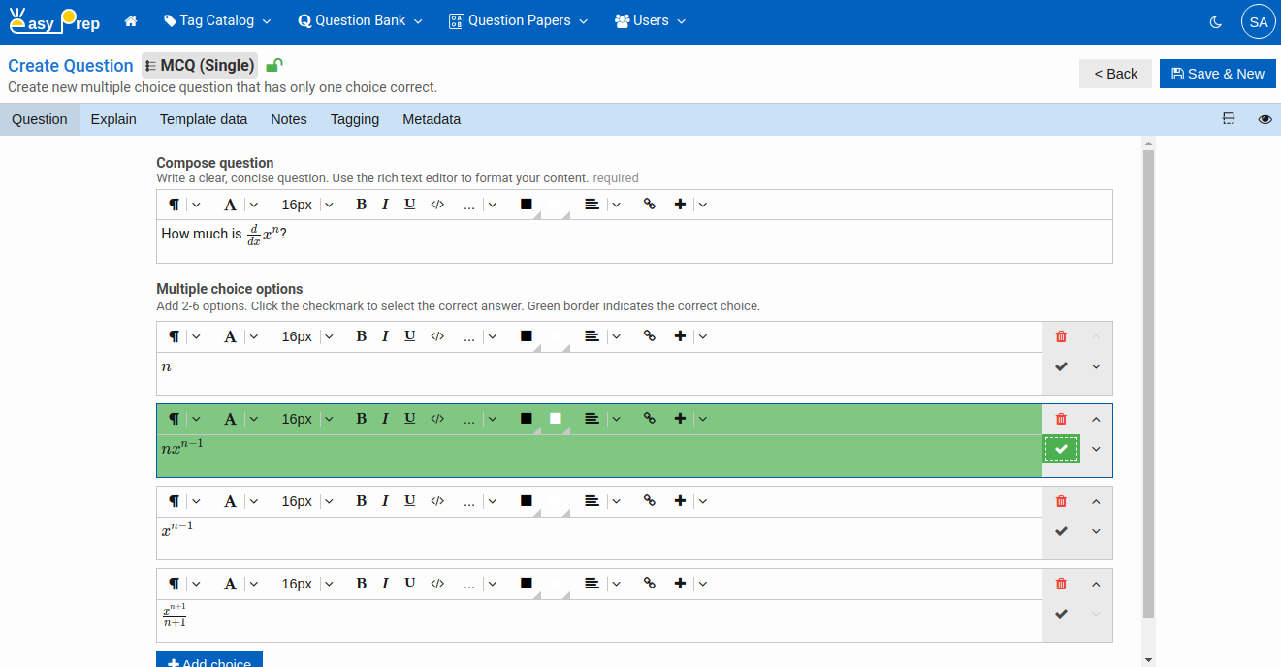This screenshot has width=1281, height=667.
Task: Delete the first choice with trash icon
Action: [x=1061, y=336]
